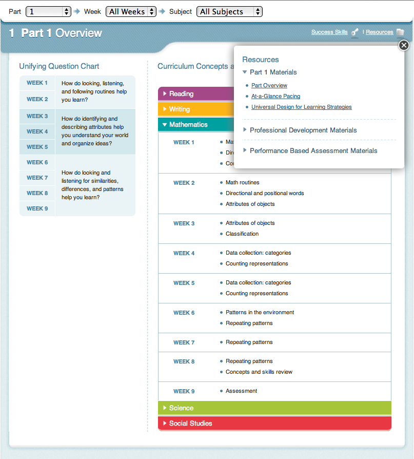Click WEEK 8 label in Mathematics list

[184, 361]
